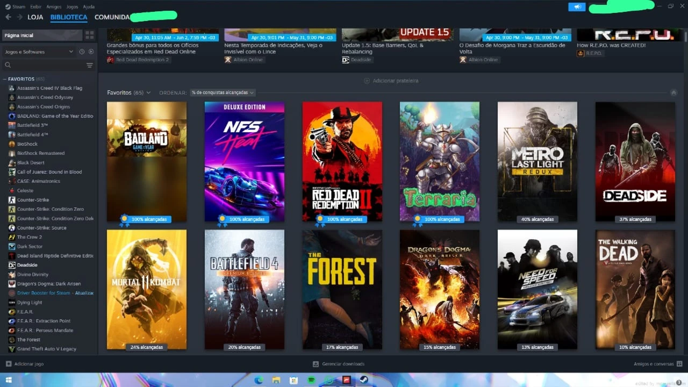Switch to the LOJA tab

pos(35,17)
